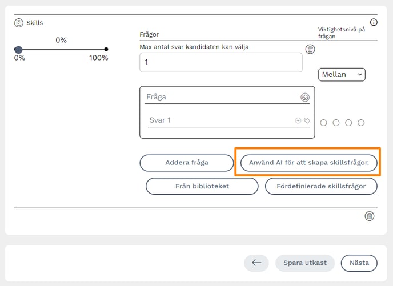Click the Fråga question text field
Viewport: 393px width, 286px height.
pyautogui.click(x=220, y=97)
